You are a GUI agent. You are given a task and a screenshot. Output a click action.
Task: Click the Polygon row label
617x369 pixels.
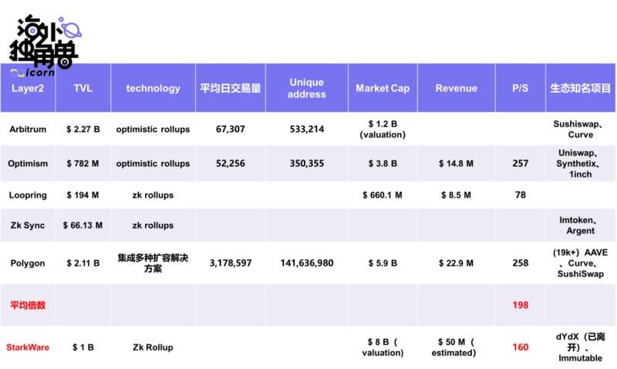(x=28, y=263)
